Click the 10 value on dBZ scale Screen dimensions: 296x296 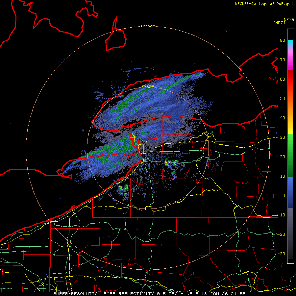(283, 176)
